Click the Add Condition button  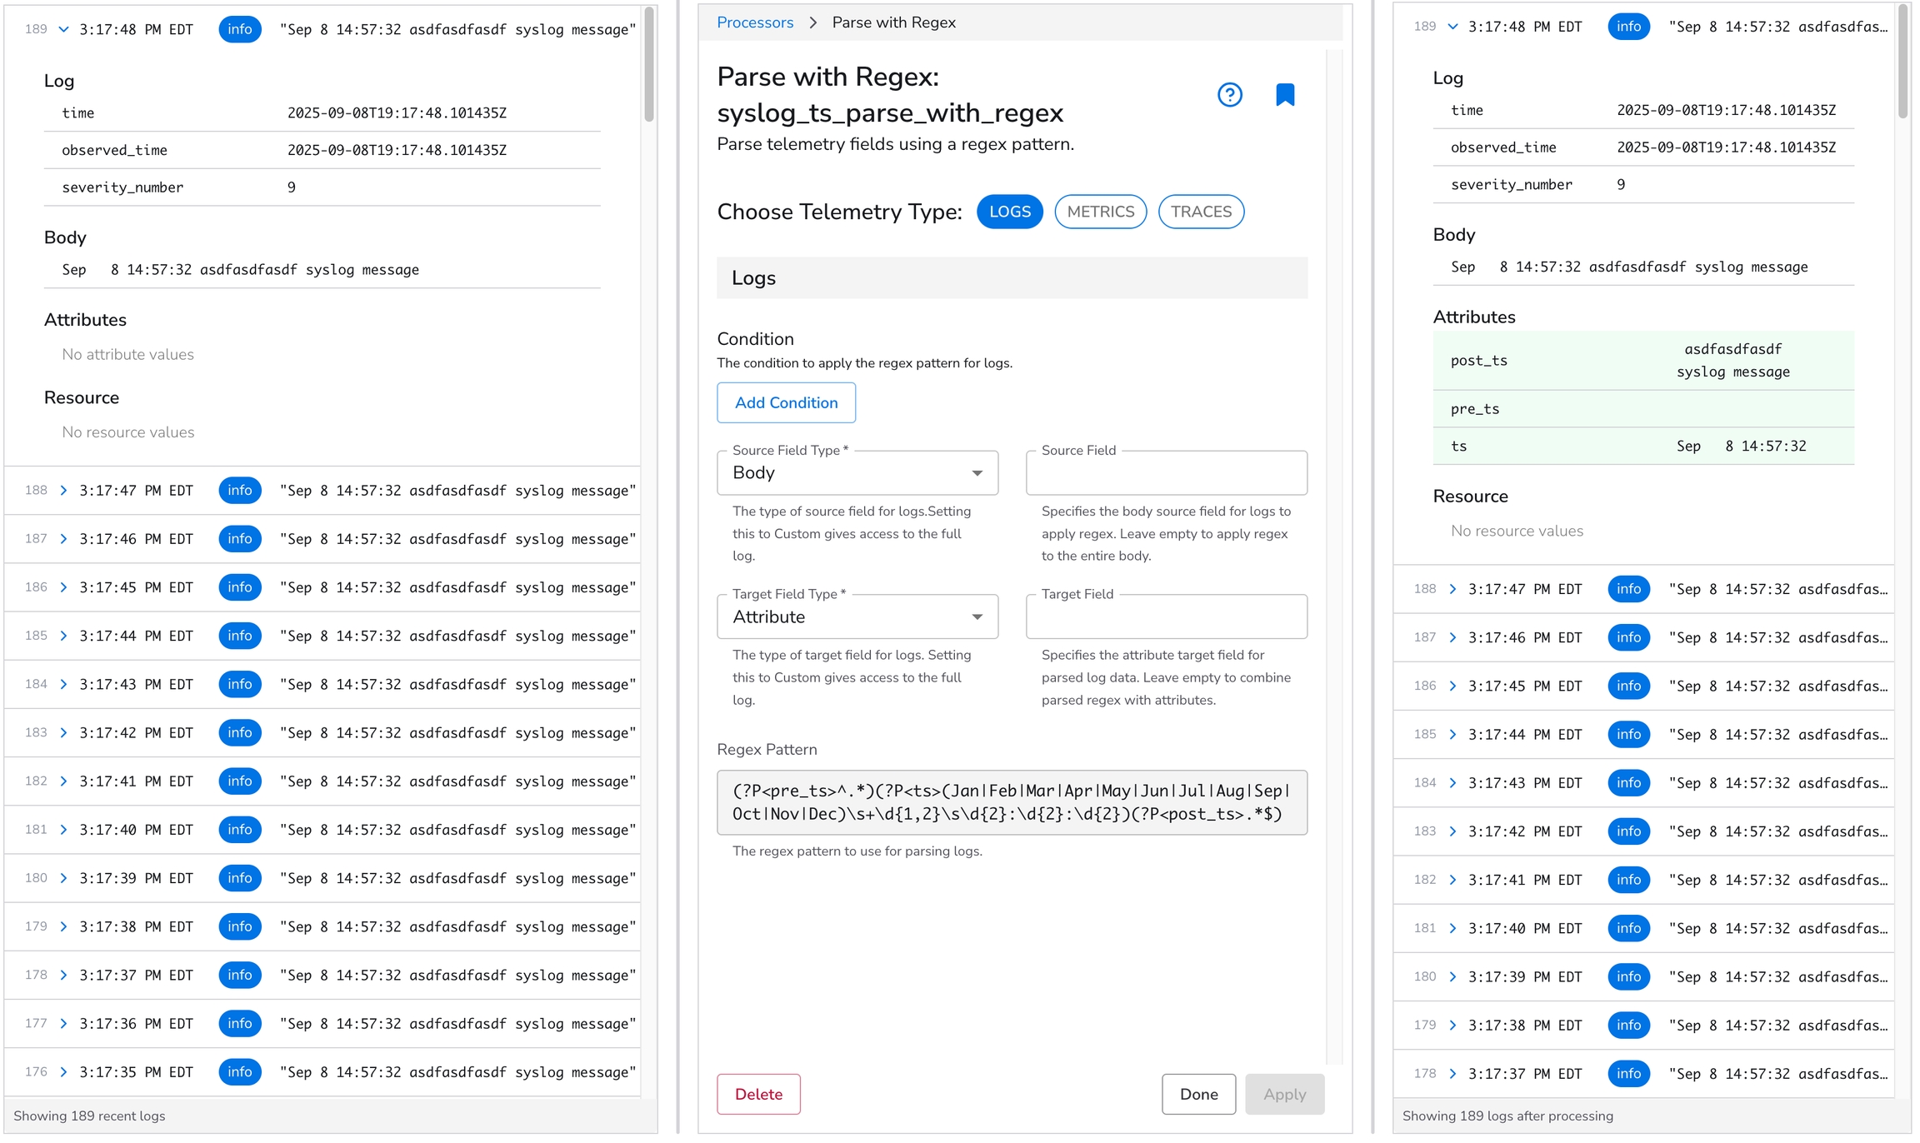coord(786,403)
